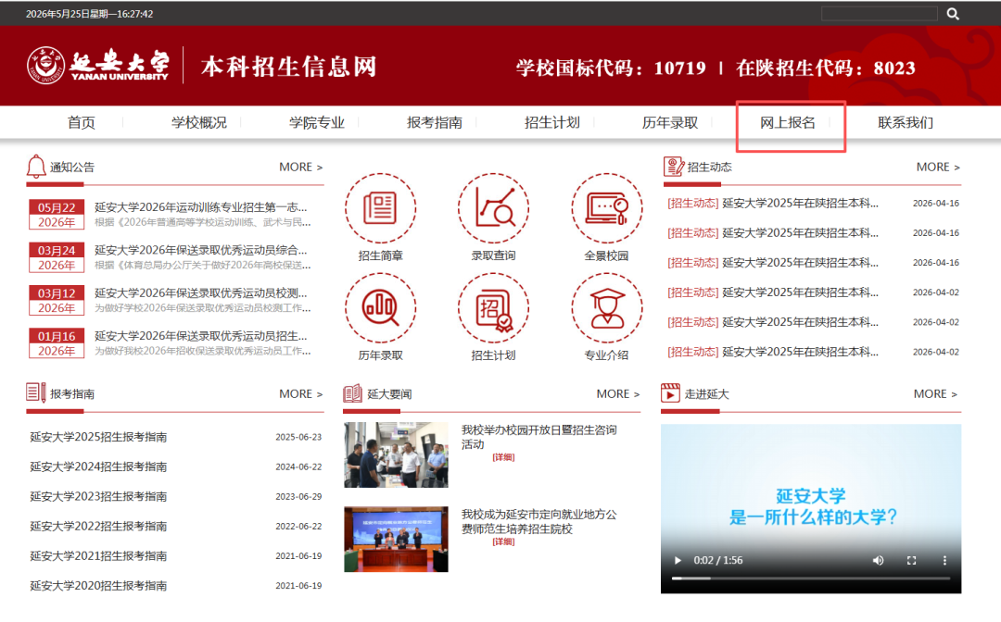Open the 网上报名 nav item
1001x622 pixels.
pyautogui.click(x=788, y=122)
